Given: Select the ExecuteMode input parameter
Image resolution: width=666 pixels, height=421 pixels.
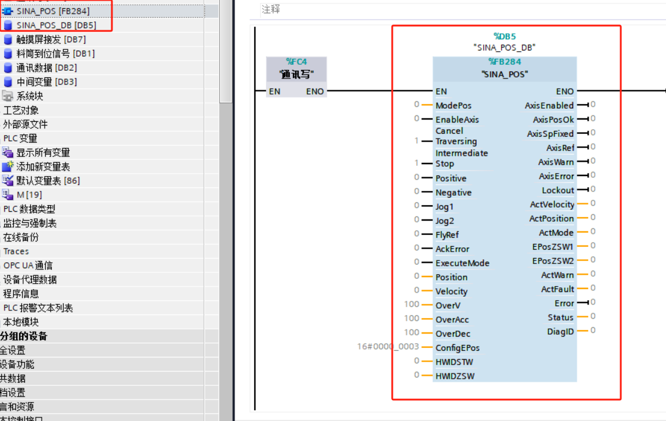Looking at the screenshot, I should (462, 263).
